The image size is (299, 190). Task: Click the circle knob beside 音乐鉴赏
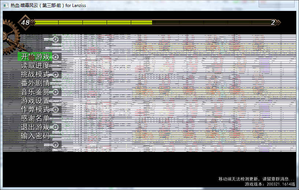point(55,92)
